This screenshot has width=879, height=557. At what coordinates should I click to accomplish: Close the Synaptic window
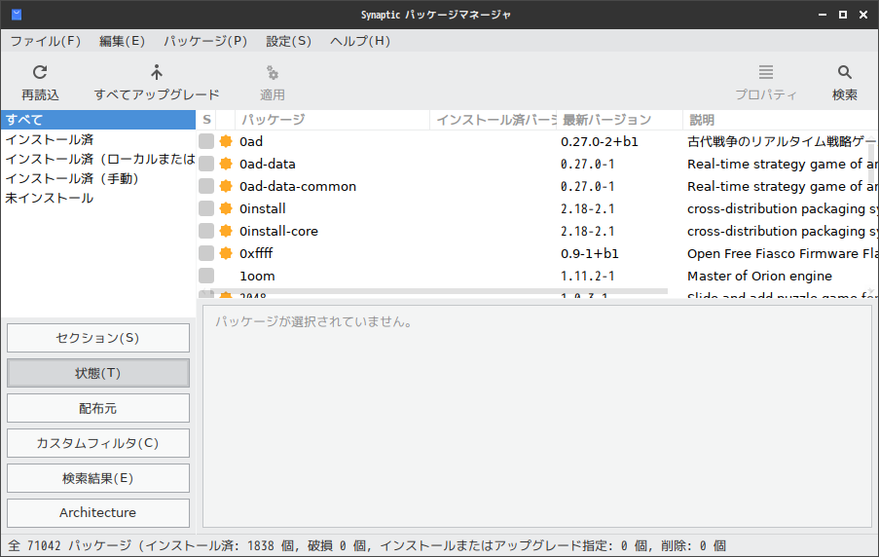pos(863,15)
